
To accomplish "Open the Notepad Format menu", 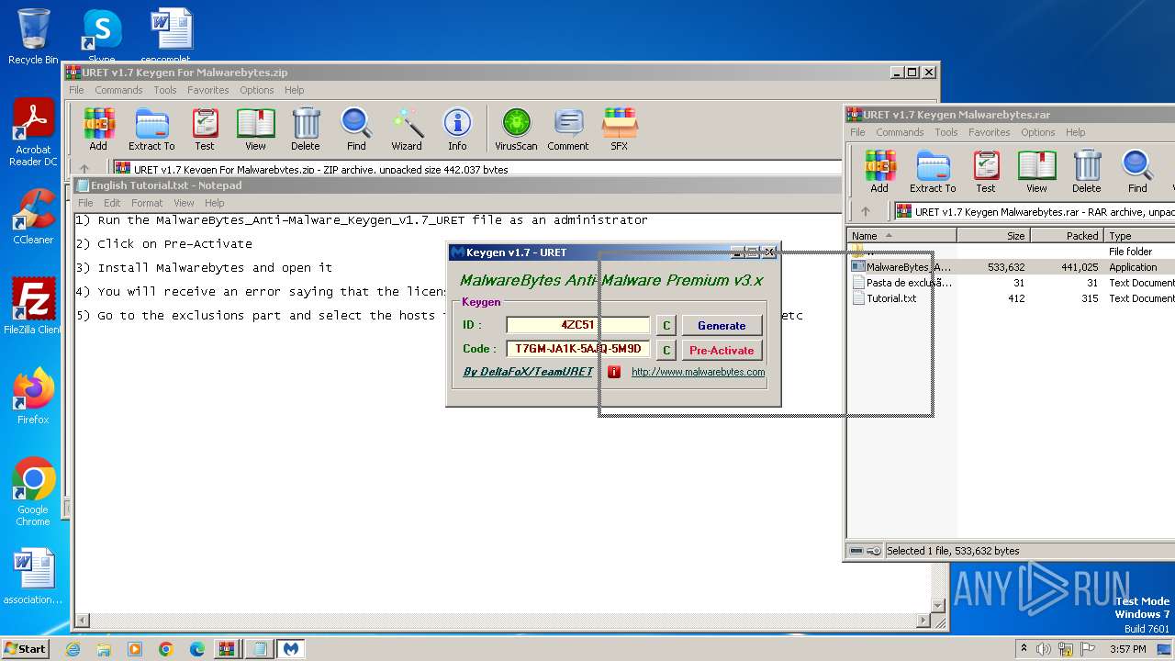I will click(147, 203).
